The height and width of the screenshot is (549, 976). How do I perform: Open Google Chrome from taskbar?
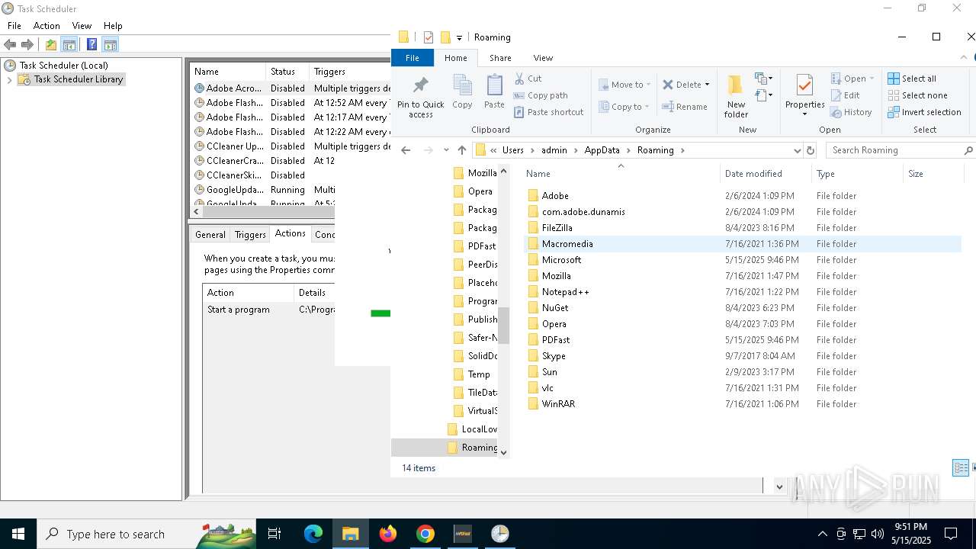[x=425, y=534]
